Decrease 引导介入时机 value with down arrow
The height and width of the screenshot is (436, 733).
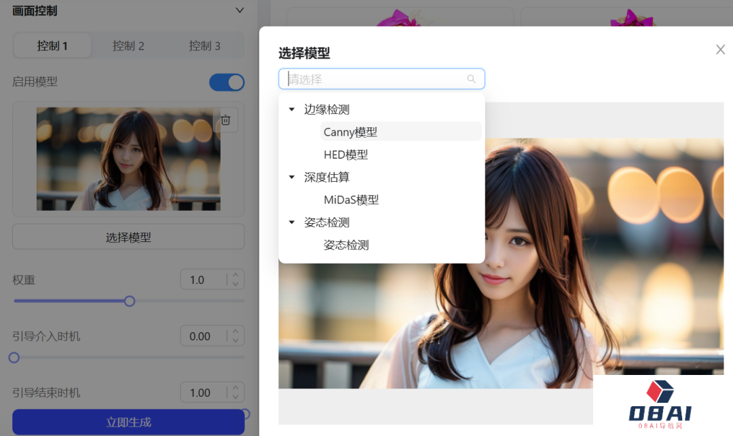coord(236,340)
